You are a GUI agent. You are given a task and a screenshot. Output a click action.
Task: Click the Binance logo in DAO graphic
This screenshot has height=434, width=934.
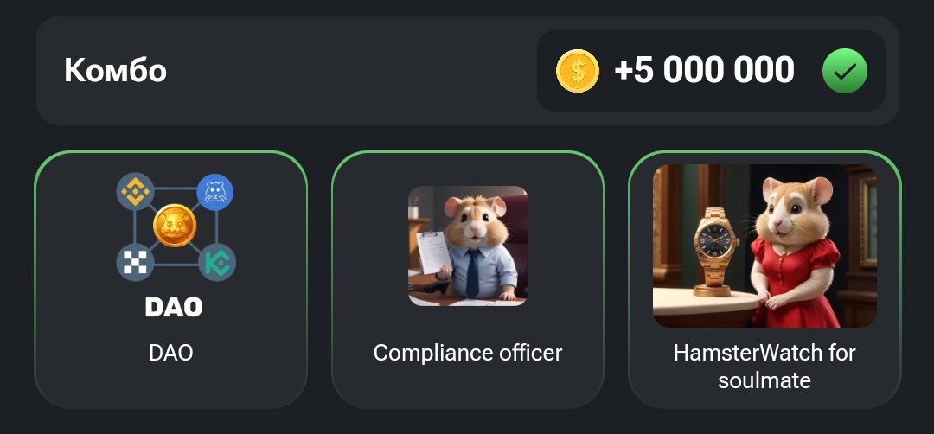coord(135,192)
